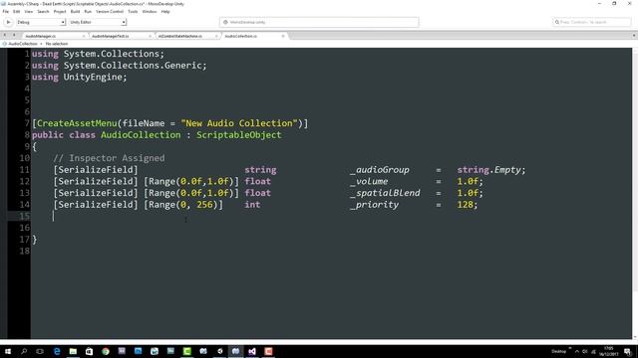
Task: Click the Run/Play debug button
Action: (8, 22)
